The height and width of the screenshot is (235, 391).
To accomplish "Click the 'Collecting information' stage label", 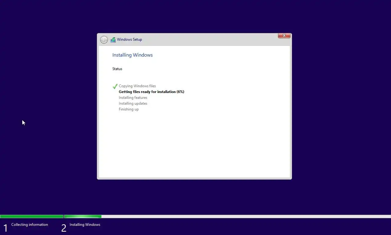I will click(x=30, y=225).
